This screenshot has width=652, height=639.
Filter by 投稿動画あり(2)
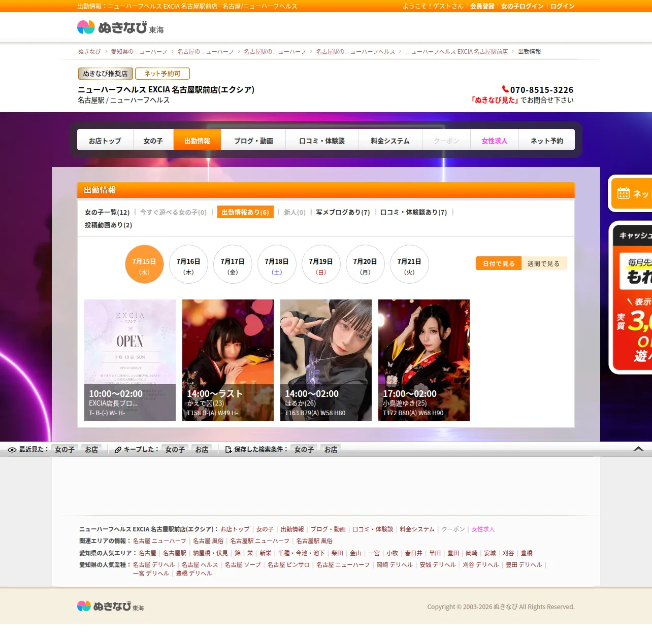point(108,225)
